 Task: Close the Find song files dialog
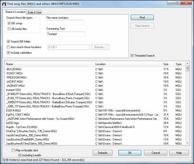point(187,3)
